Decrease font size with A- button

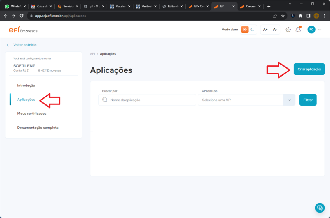[x=275, y=30]
